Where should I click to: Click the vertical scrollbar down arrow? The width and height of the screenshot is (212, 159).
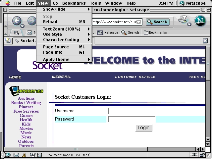pyautogui.click(x=208, y=144)
